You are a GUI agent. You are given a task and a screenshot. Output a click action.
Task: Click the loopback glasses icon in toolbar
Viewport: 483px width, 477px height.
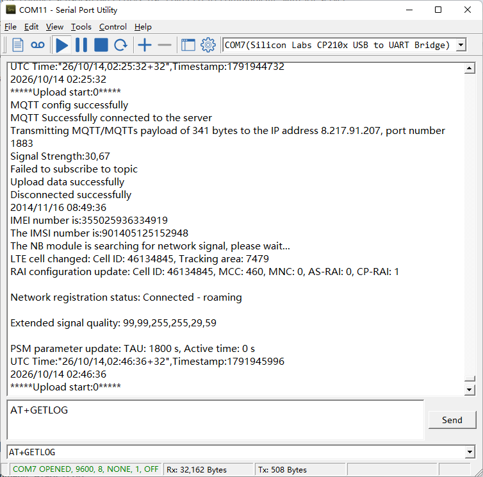(38, 46)
